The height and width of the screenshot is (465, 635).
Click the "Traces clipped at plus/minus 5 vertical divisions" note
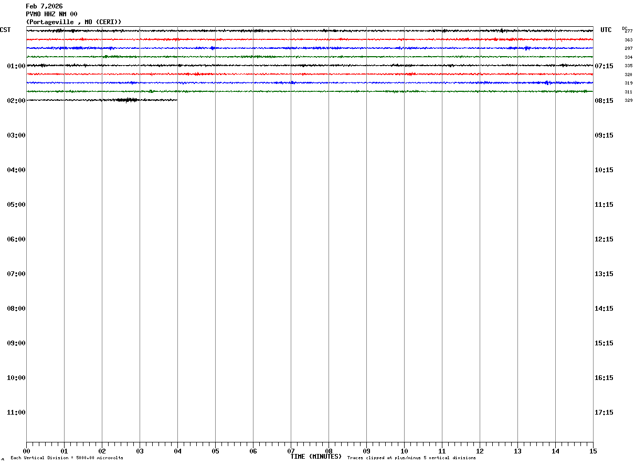coord(411,458)
